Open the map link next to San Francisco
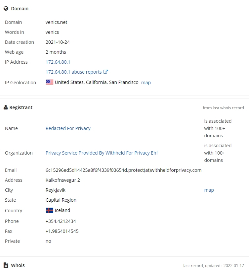 (146, 83)
